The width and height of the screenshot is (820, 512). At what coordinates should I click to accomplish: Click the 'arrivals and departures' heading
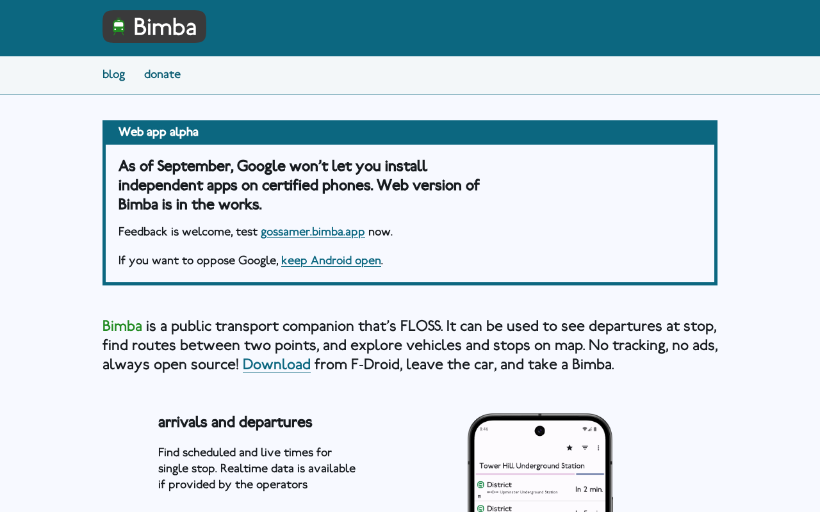pyautogui.click(x=235, y=422)
